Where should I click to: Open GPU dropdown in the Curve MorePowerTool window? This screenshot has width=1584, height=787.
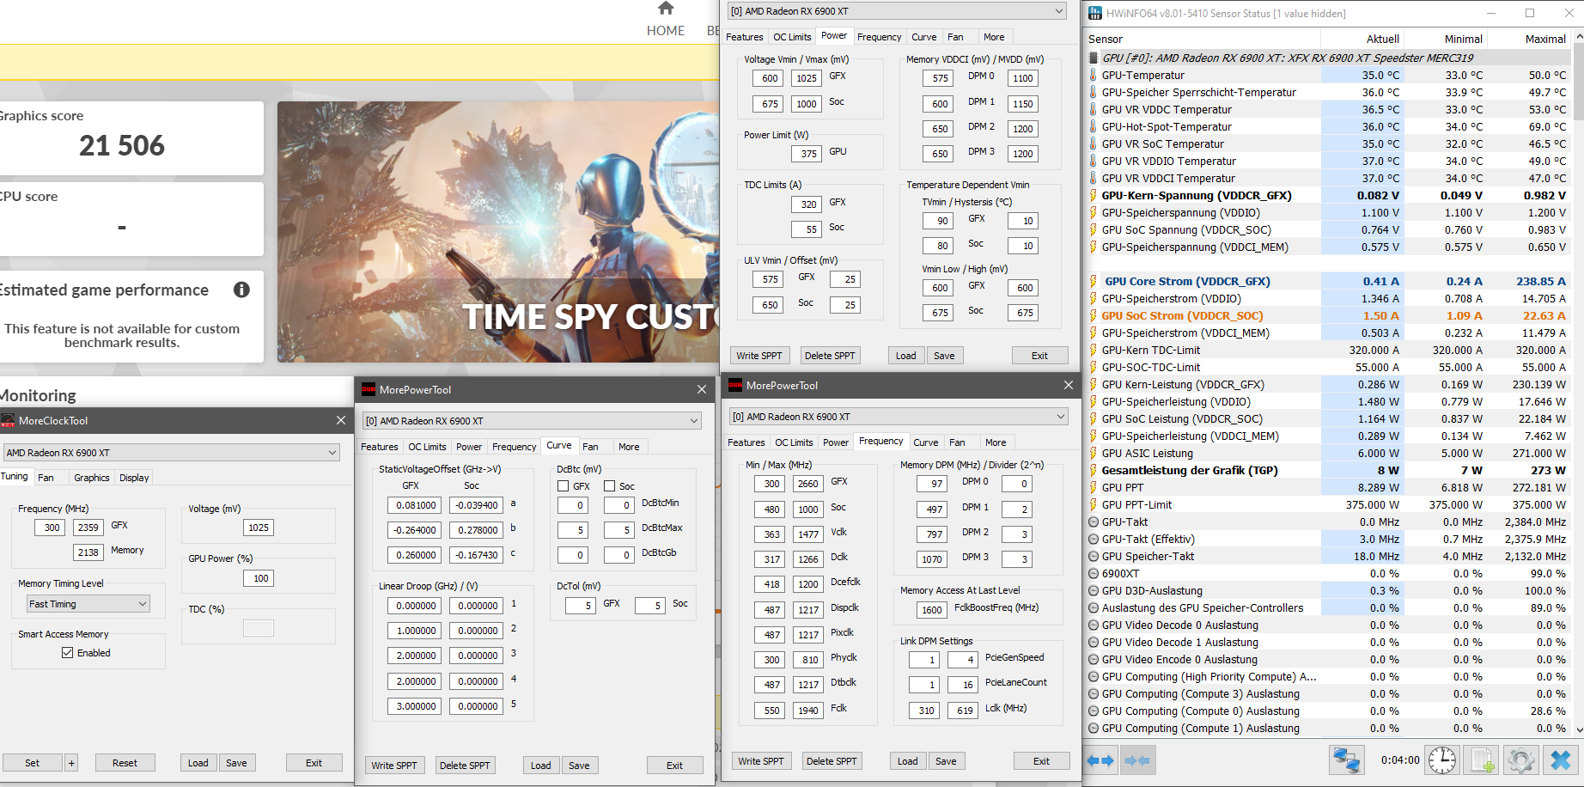pyautogui.click(x=532, y=421)
